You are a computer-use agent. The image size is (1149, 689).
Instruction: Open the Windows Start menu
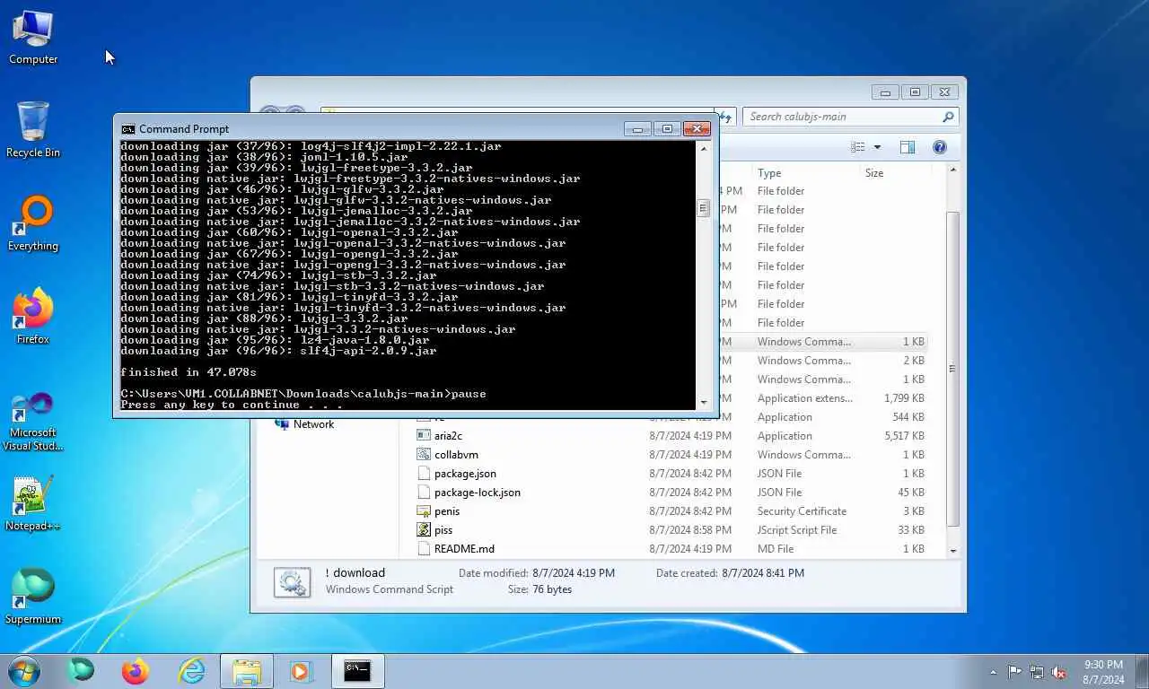click(x=22, y=671)
